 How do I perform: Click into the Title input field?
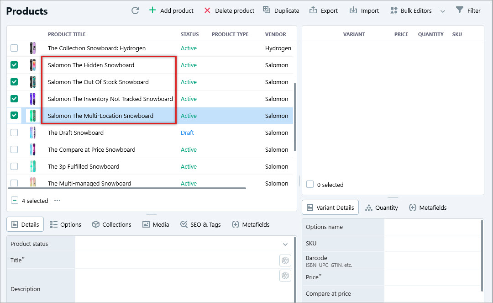tap(177, 260)
